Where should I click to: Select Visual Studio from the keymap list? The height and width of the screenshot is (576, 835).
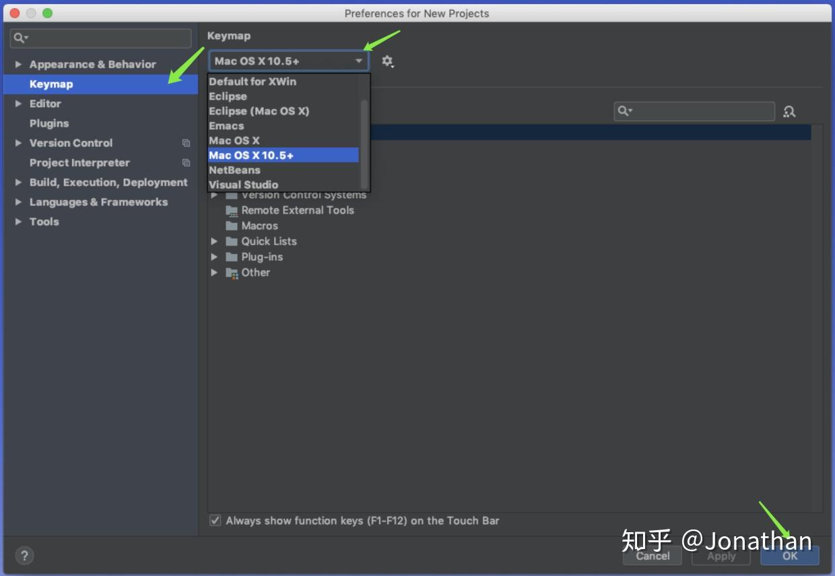(244, 184)
